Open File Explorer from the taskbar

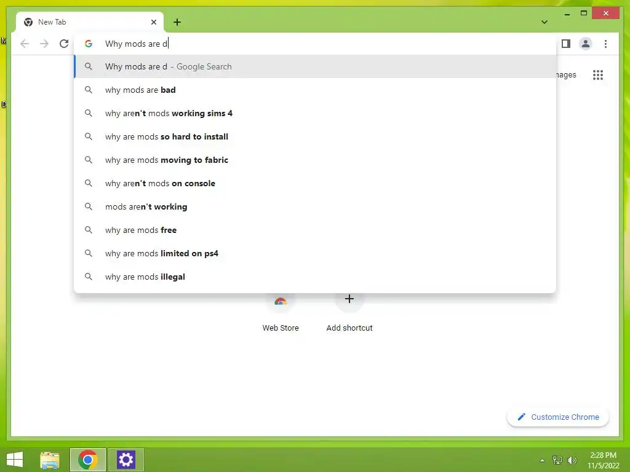[x=50, y=460]
